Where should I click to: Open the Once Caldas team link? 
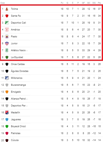[18, 64]
